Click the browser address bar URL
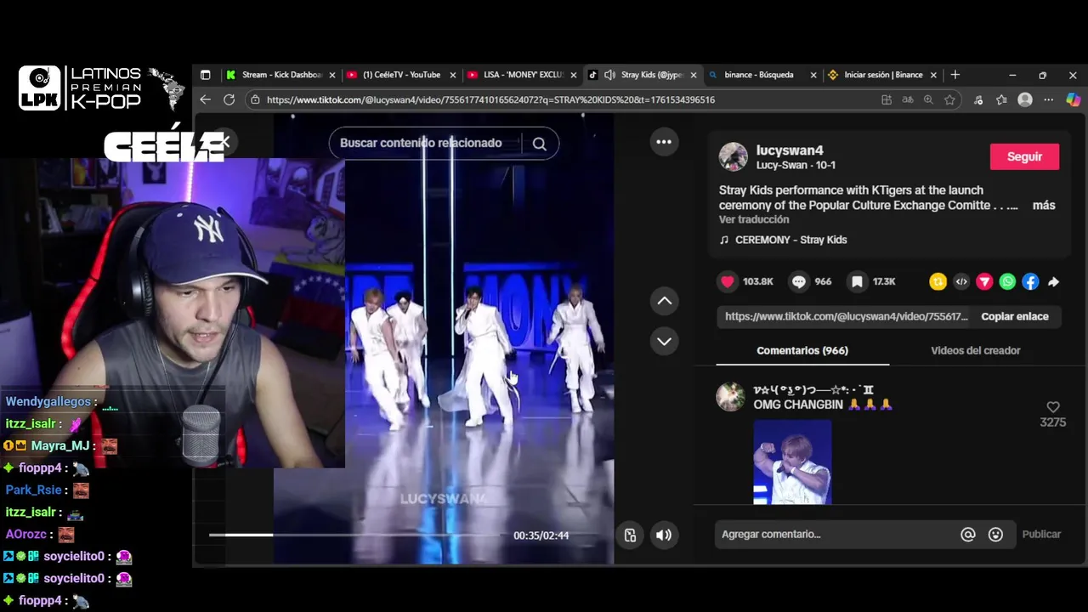 tap(490, 99)
